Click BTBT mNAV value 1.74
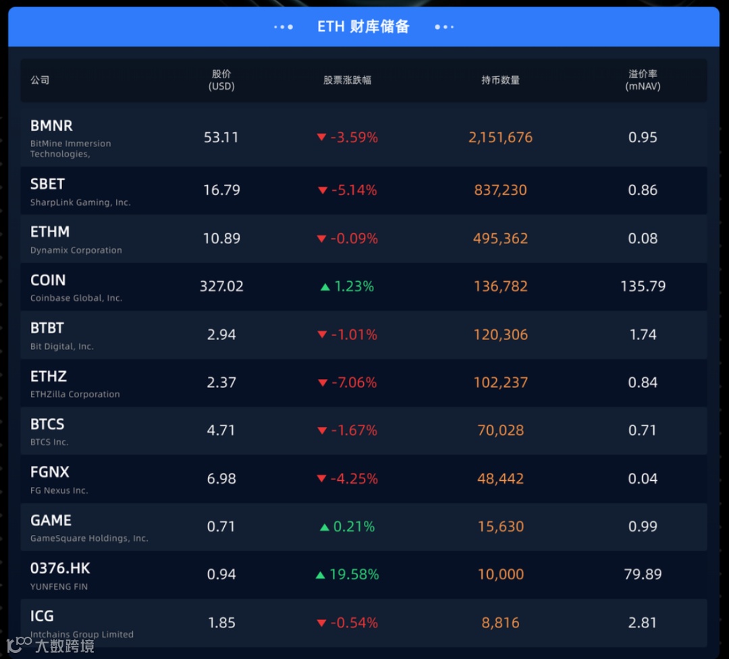Screen dimensions: 729x659 coord(643,334)
